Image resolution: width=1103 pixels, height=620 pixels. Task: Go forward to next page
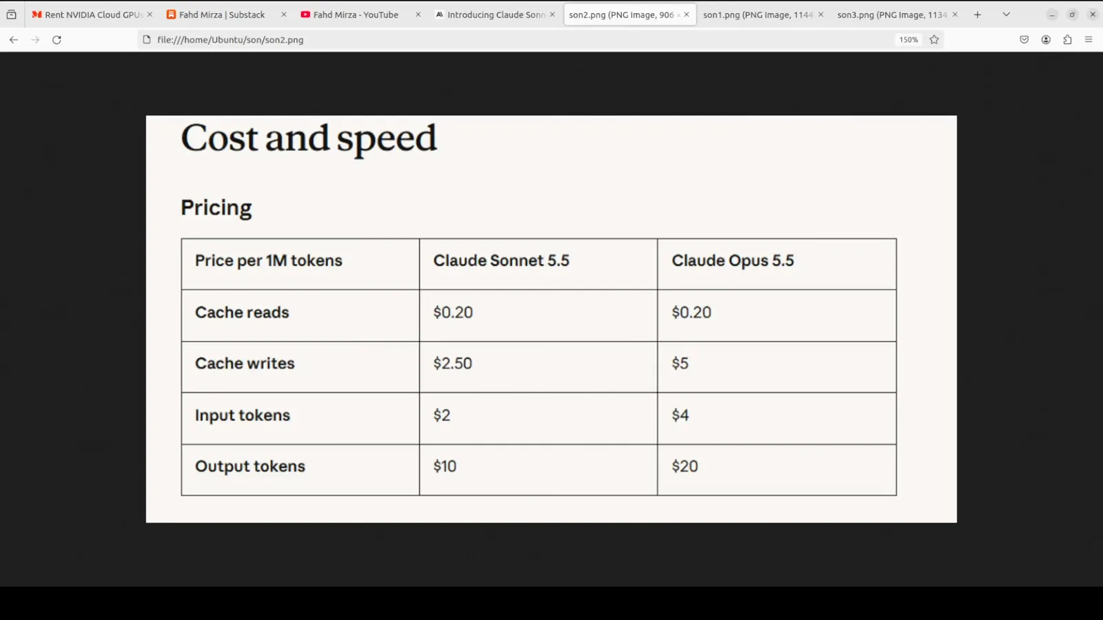click(x=35, y=40)
